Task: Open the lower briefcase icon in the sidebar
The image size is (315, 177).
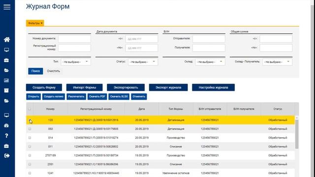Action: point(6,146)
